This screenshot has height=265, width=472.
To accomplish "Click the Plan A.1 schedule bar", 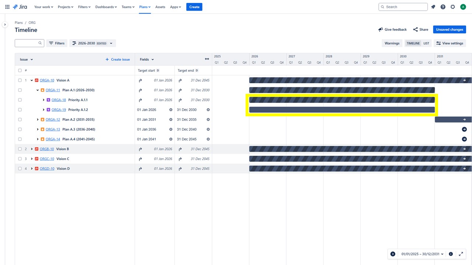I will (342, 90).
